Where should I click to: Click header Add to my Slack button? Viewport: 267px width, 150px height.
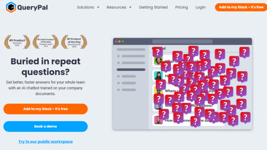[241, 7]
